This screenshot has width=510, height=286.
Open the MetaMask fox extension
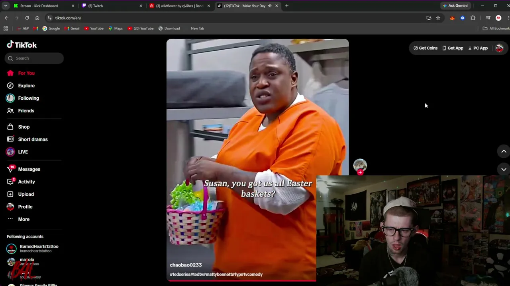pyautogui.click(x=452, y=18)
